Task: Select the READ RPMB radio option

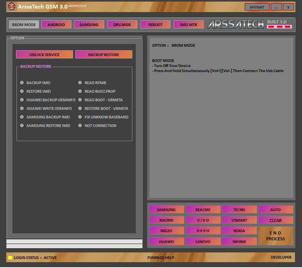Action: [80, 83]
